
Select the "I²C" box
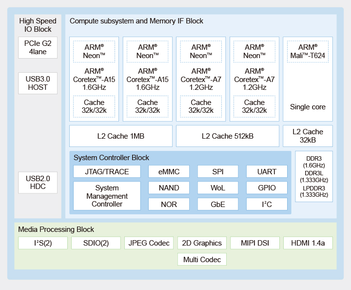coord(267,204)
